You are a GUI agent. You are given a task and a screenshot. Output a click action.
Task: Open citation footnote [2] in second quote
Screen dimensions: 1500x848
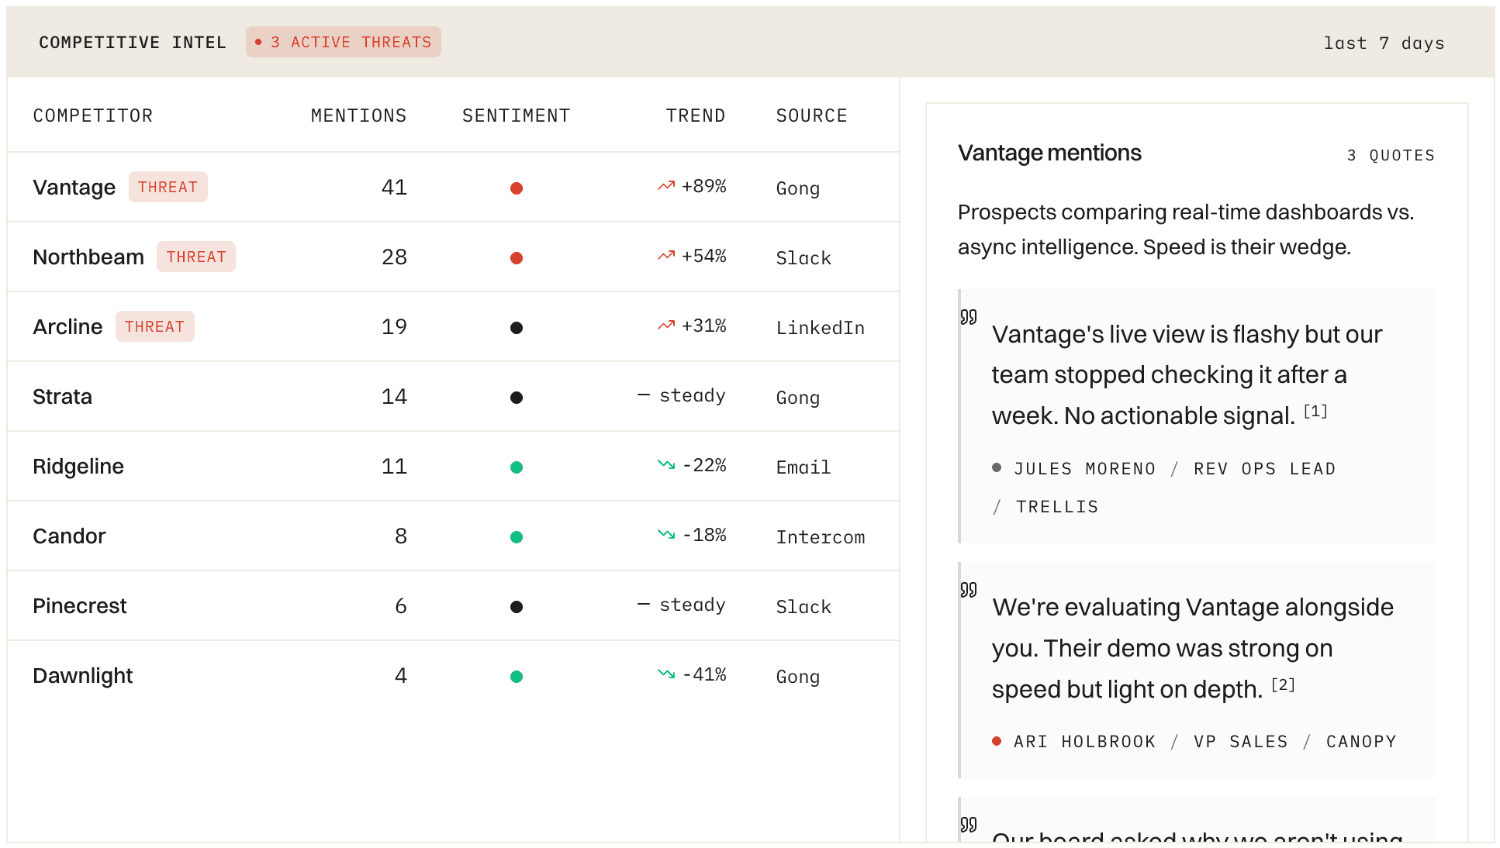click(1283, 685)
